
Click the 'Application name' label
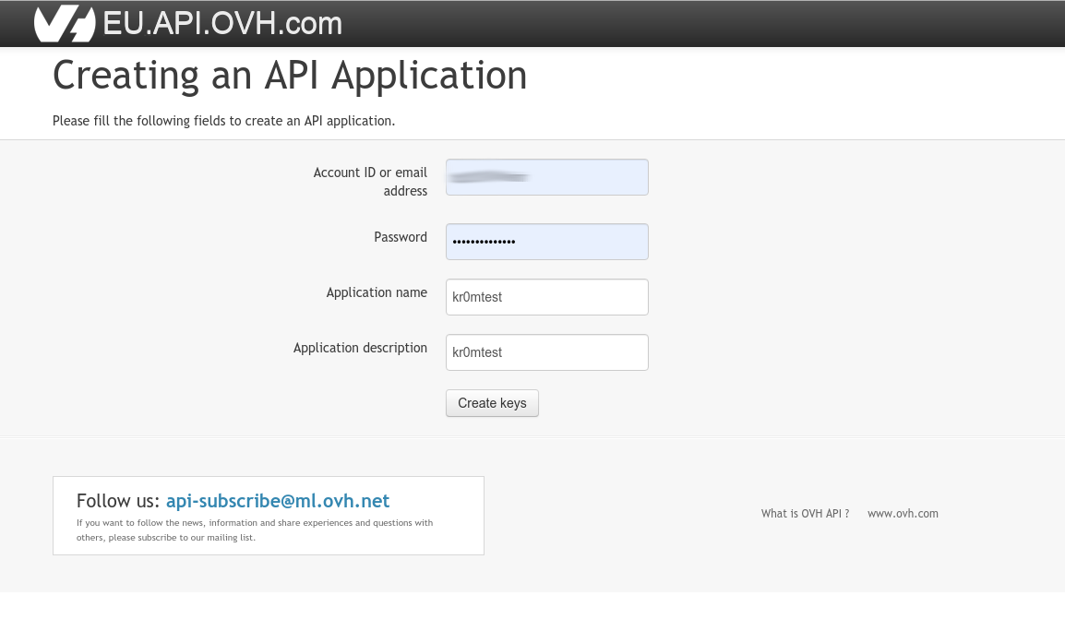[377, 292]
